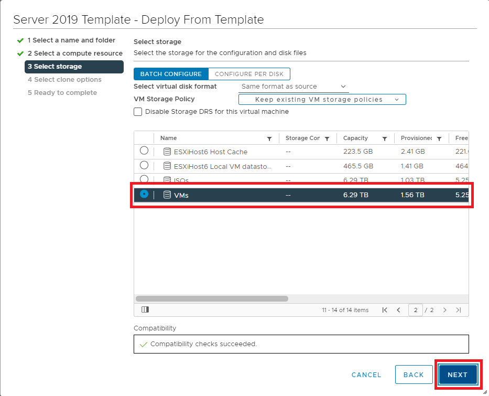
Task: Go to first page of datastores
Action: click(x=385, y=310)
